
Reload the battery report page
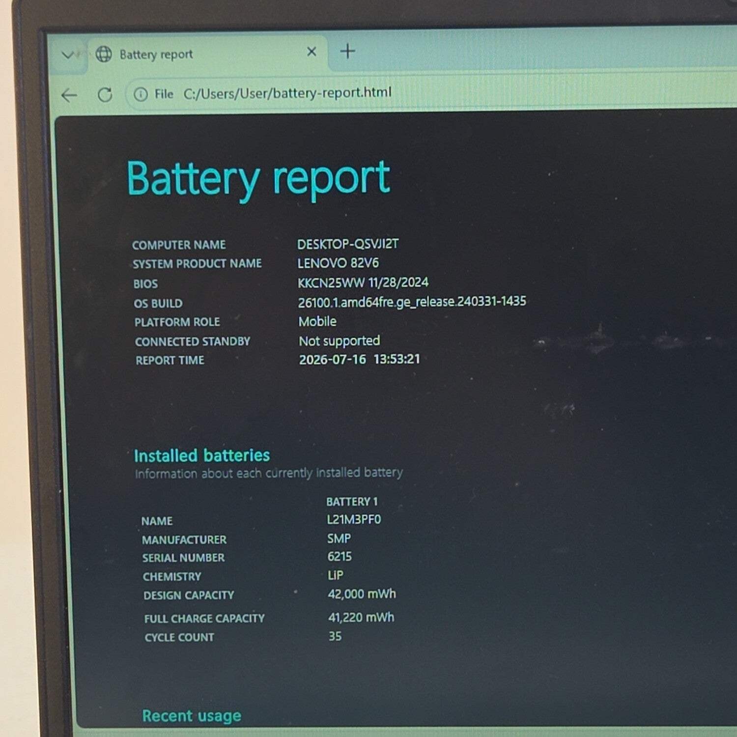click(x=105, y=95)
